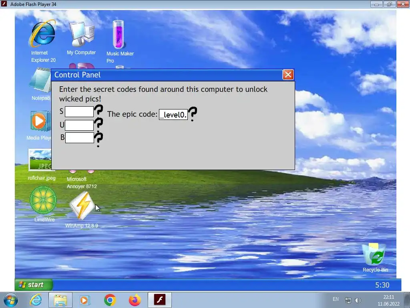This screenshot has width=410, height=308.
Task: Select Flash Player taskbar button
Action: pos(160,300)
